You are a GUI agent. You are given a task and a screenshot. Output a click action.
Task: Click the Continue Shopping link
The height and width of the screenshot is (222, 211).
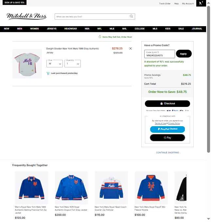point(167,153)
